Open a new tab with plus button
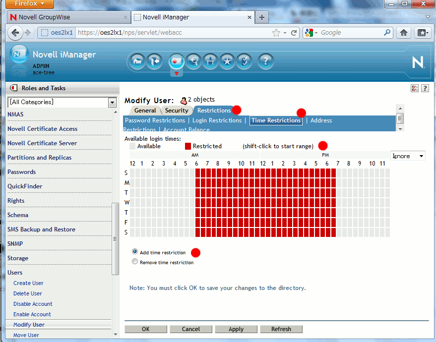The height and width of the screenshot is (342, 436). point(262,17)
